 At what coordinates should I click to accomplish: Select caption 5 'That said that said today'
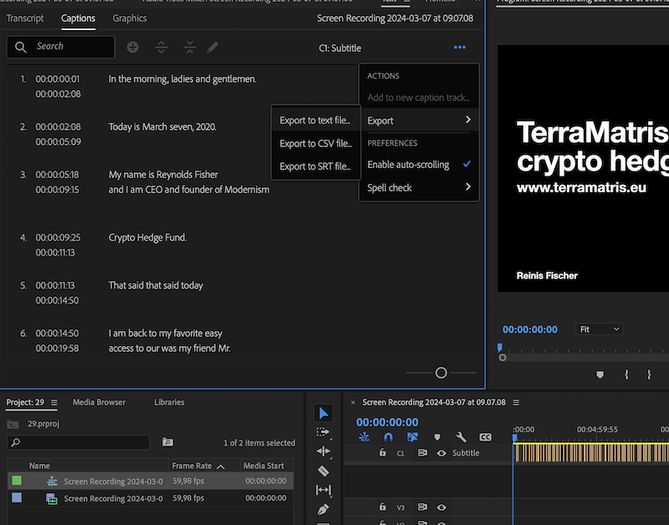click(156, 285)
